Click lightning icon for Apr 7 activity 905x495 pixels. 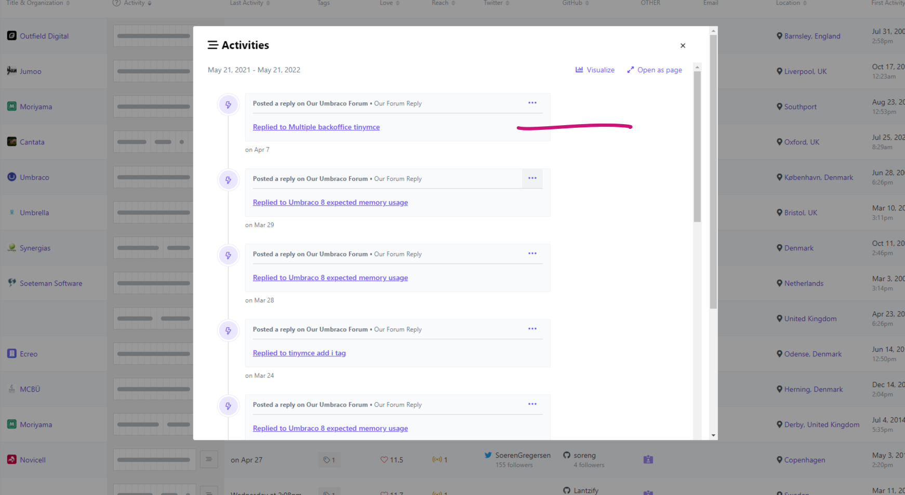tap(228, 105)
